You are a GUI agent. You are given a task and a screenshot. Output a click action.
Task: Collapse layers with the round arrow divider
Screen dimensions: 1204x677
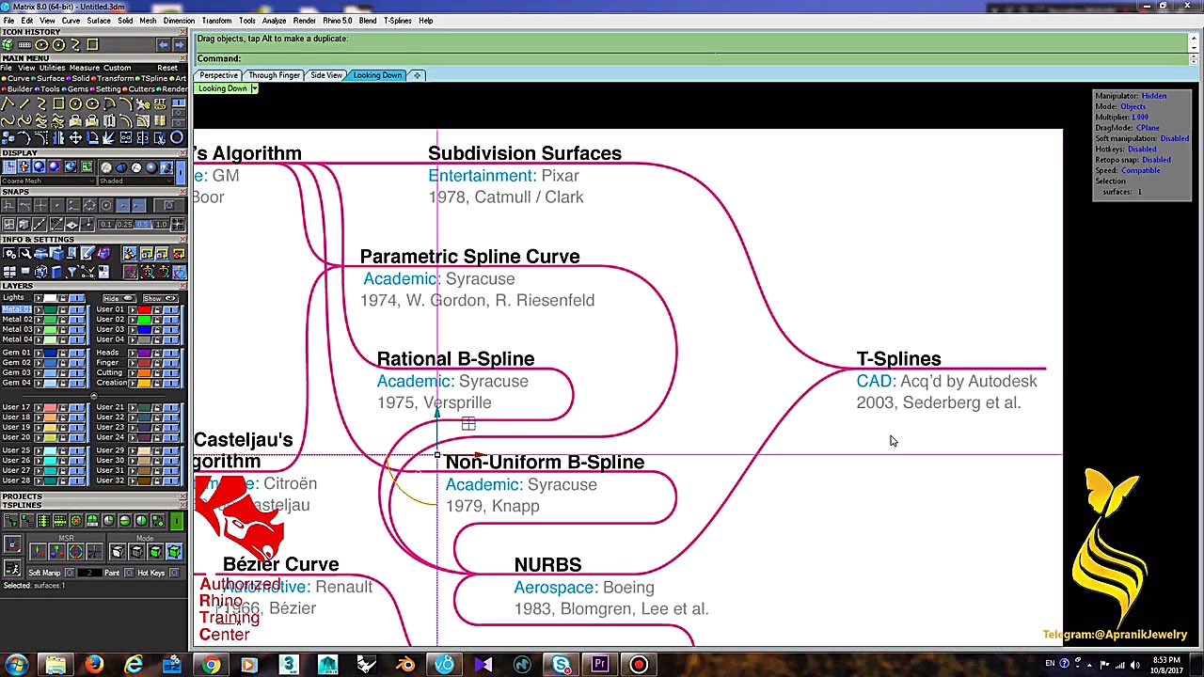point(94,395)
